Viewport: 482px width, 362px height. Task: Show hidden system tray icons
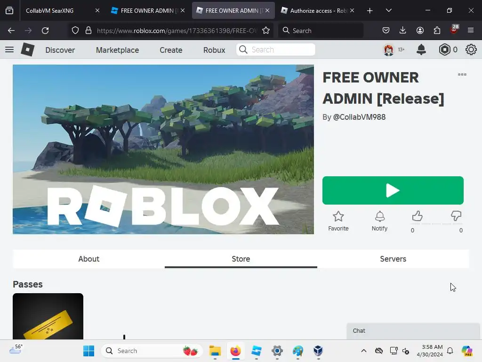click(364, 351)
